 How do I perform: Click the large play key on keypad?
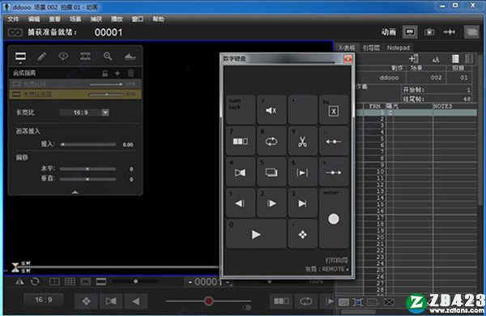256,234
